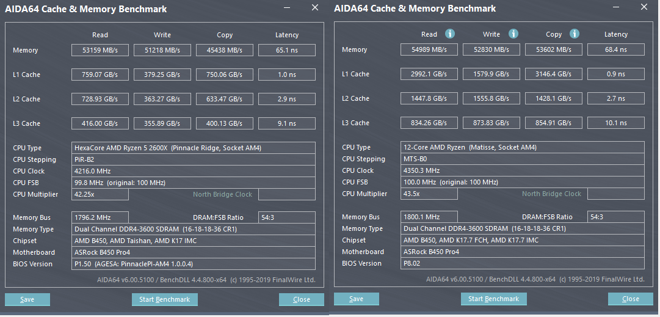Minimize the right AIDA64 window

pos(616,7)
